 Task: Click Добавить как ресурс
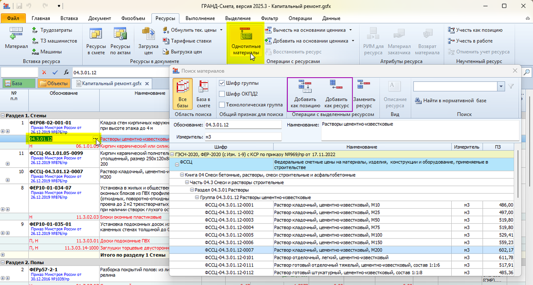pos(337,94)
